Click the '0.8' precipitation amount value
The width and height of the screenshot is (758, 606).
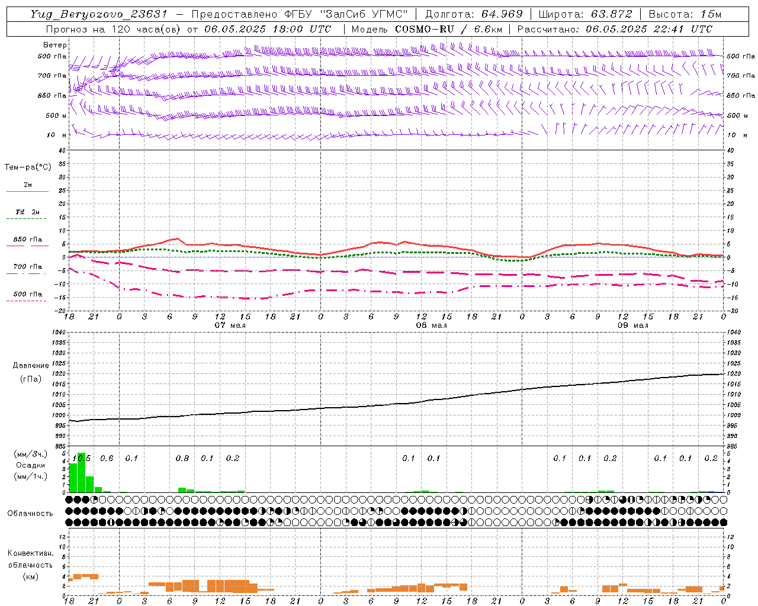182,459
